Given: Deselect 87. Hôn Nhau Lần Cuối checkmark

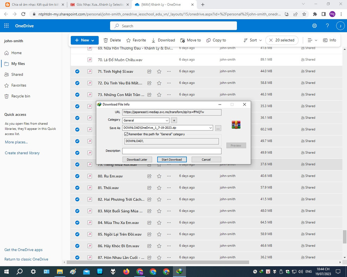Looking at the screenshot, I should point(77,257).
